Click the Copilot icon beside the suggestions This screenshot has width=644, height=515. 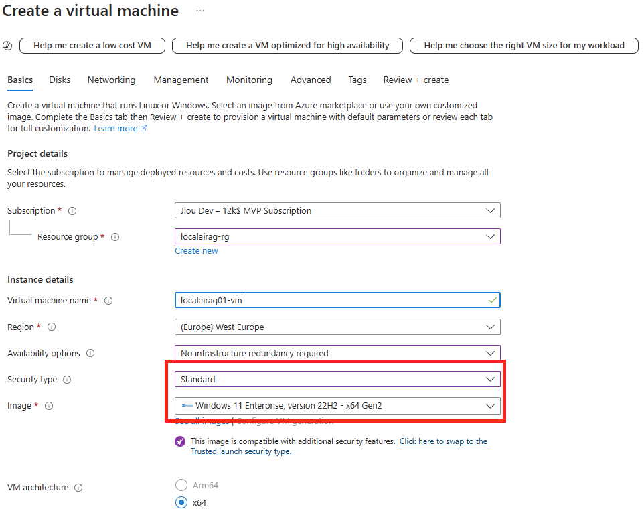[7, 46]
